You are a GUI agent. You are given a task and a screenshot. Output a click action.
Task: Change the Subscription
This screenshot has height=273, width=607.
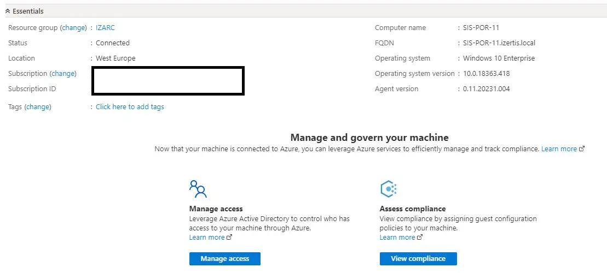tap(63, 74)
